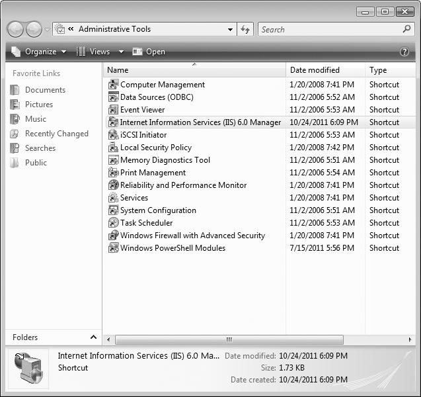Click the horizontal scrollbar thumb
Screen dimensions: 421x397
click(x=229, y=339)
